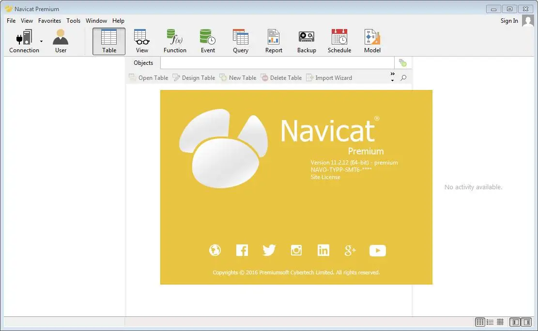538x331 pixels.
Task: Open the Favorites menu
Action: (x=49, y=21)
